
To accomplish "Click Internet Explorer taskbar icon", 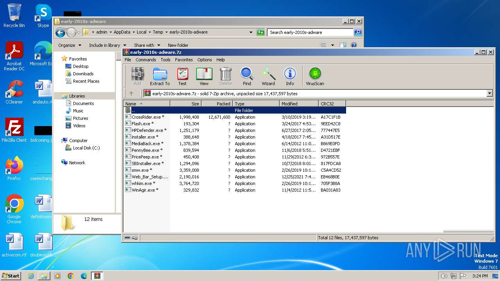I will click(31, 276).
